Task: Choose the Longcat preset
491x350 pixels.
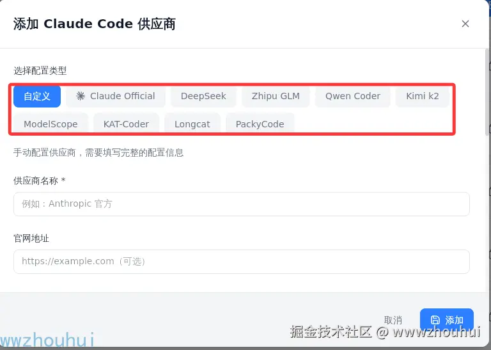Action: tap(192, 123)
